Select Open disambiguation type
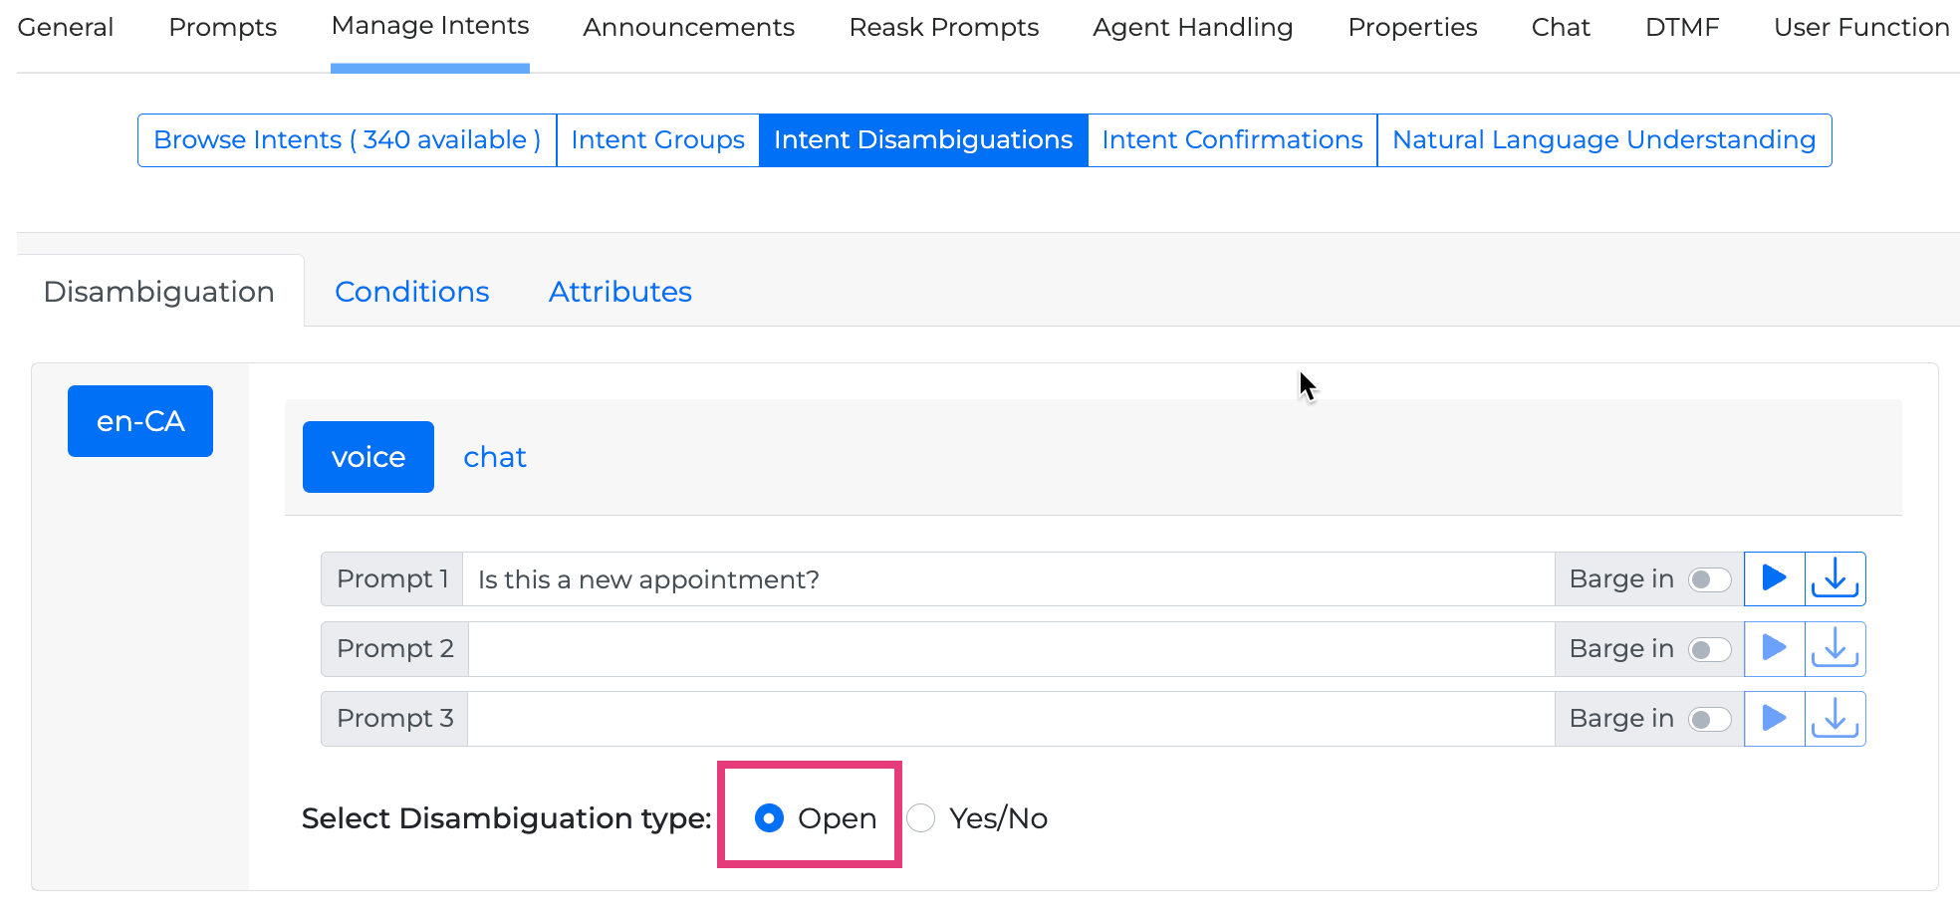The width and height of the screenshot is (1960, 910). tap(769, 818)
